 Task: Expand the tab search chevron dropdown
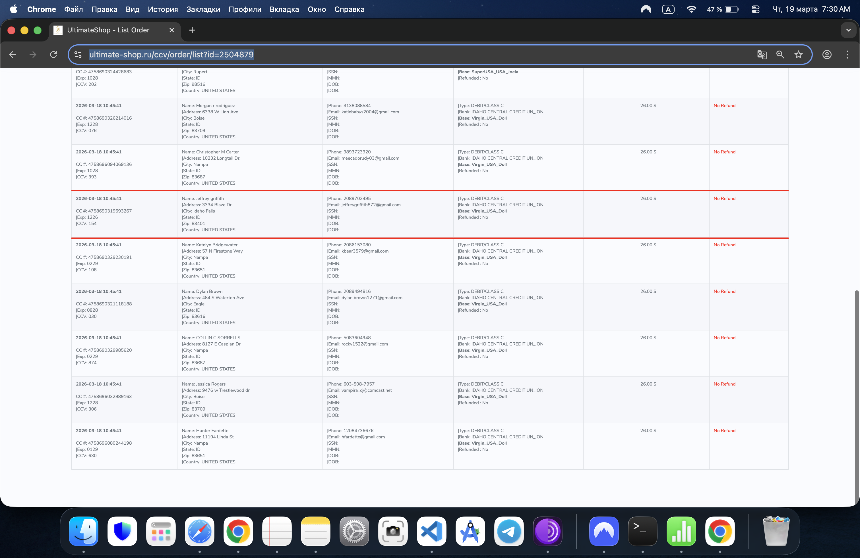(848, 30)
